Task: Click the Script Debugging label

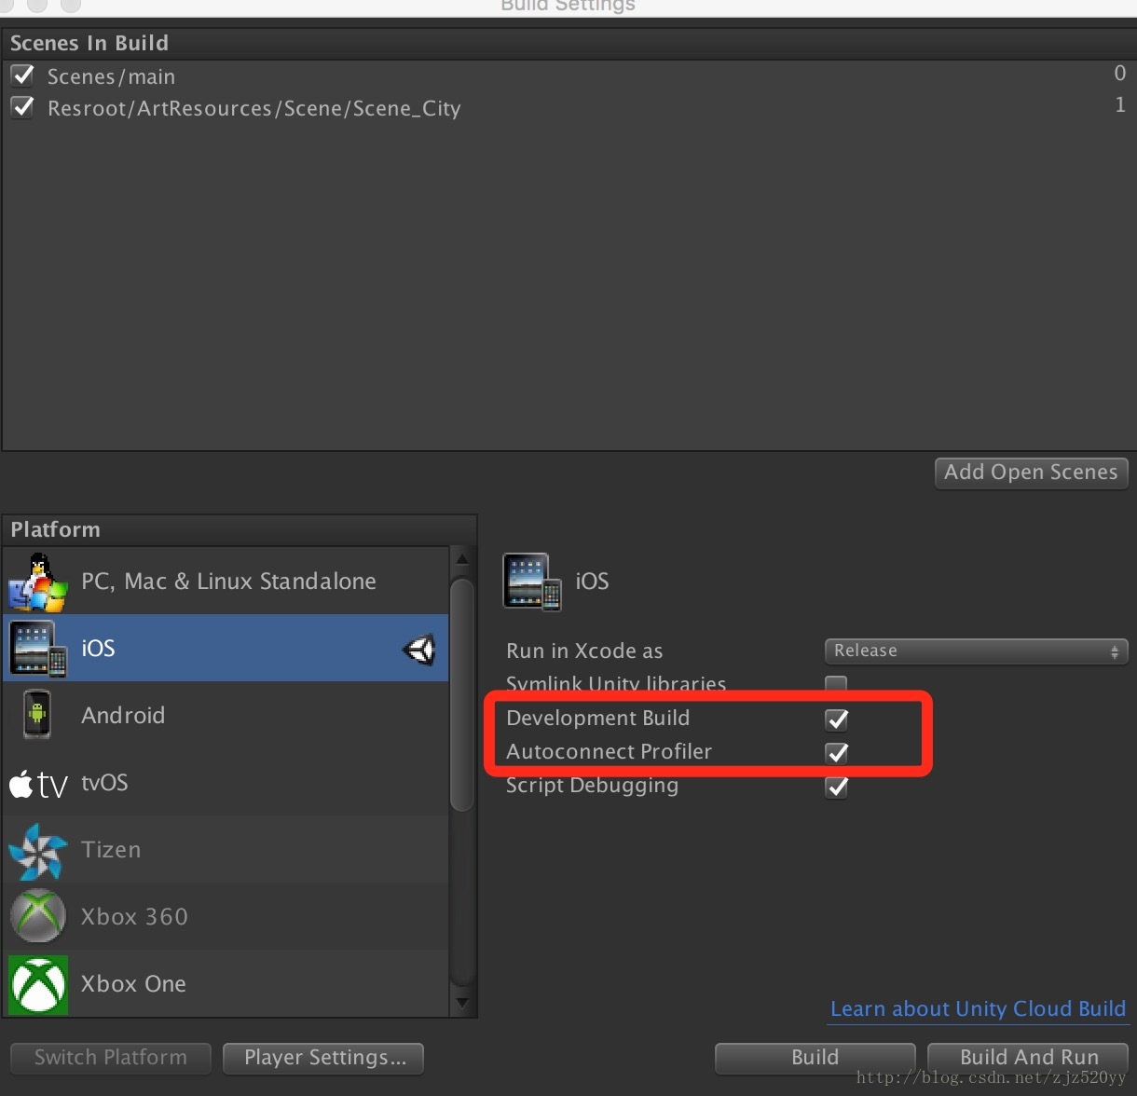Action: coord(593,786)
